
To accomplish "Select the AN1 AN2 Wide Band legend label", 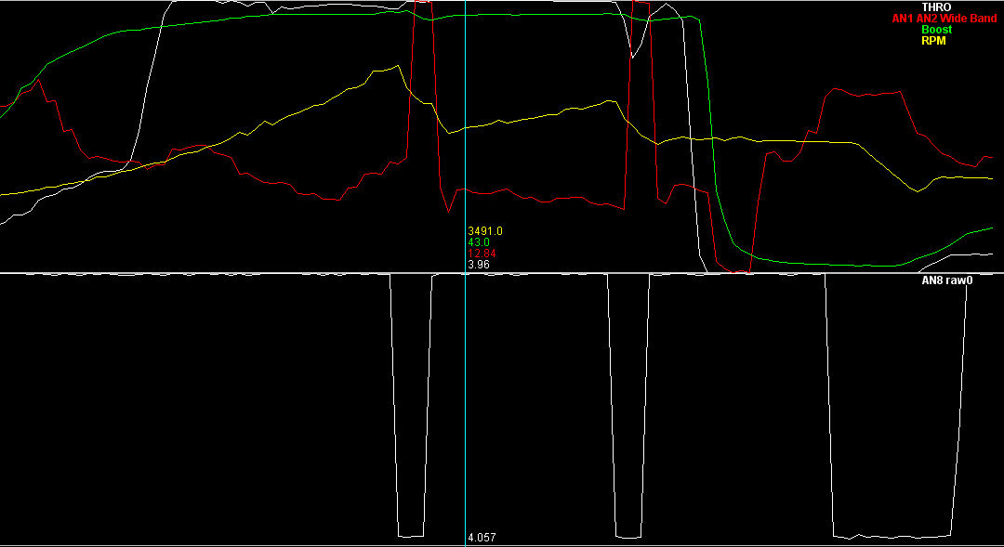I will (x=944, y=19).
